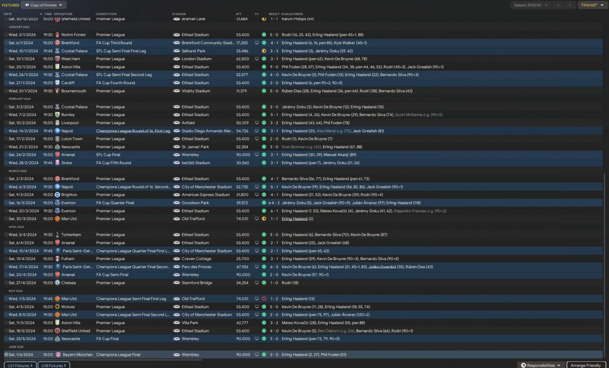This screenshot has width=609, height=368.
Task: Sort by the Result column header
Action: (x=274, y=14)
